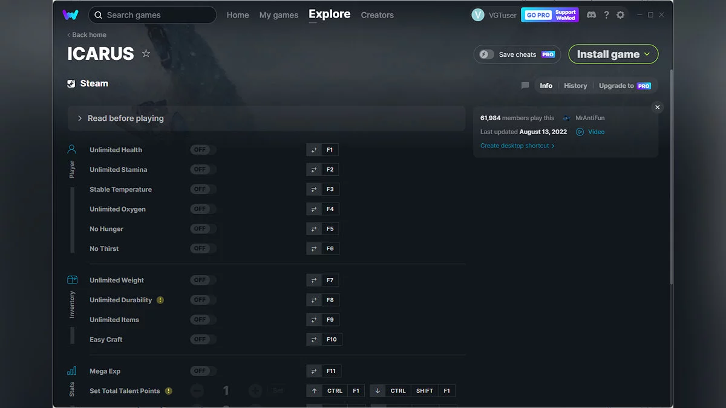Click the Unlimited Durability warning icon
Image resolution: width=726 pixels, height=408 pixels.
point(160,300)
